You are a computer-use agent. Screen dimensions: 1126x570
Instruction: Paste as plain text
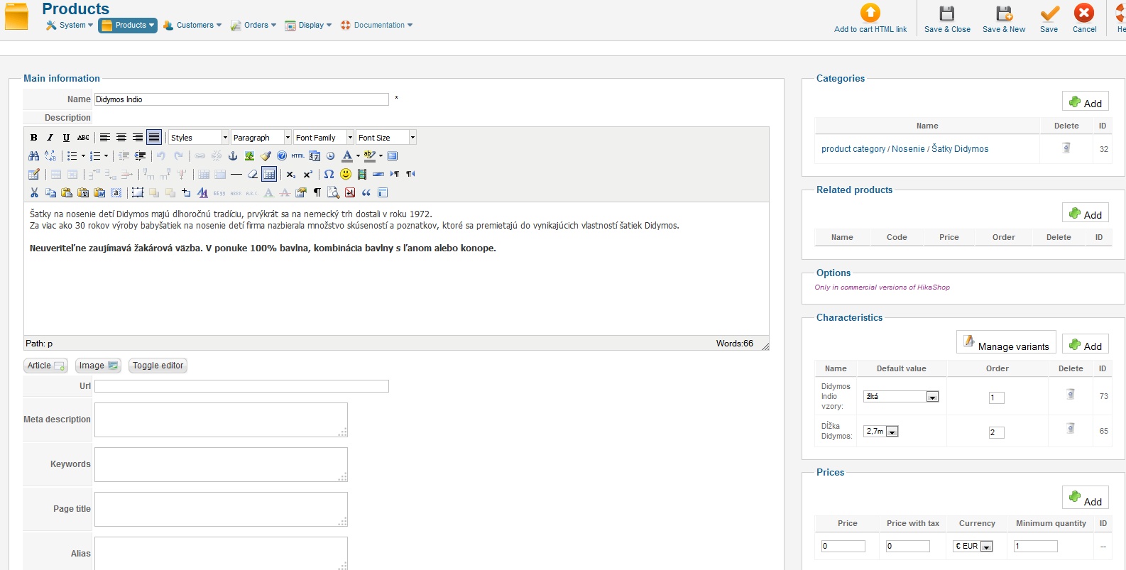pos(83,193)
